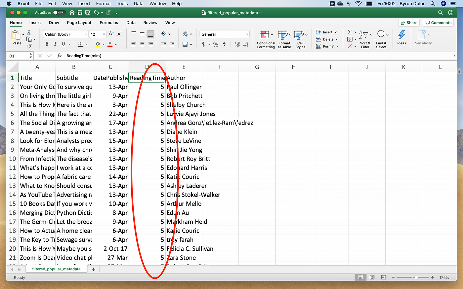The height and width of the screenshot is (289, 463).
Task: Click the Insert Function fx icon
Action: (59, 56)
